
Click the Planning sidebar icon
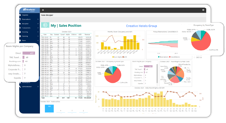[x=20, y=36]
